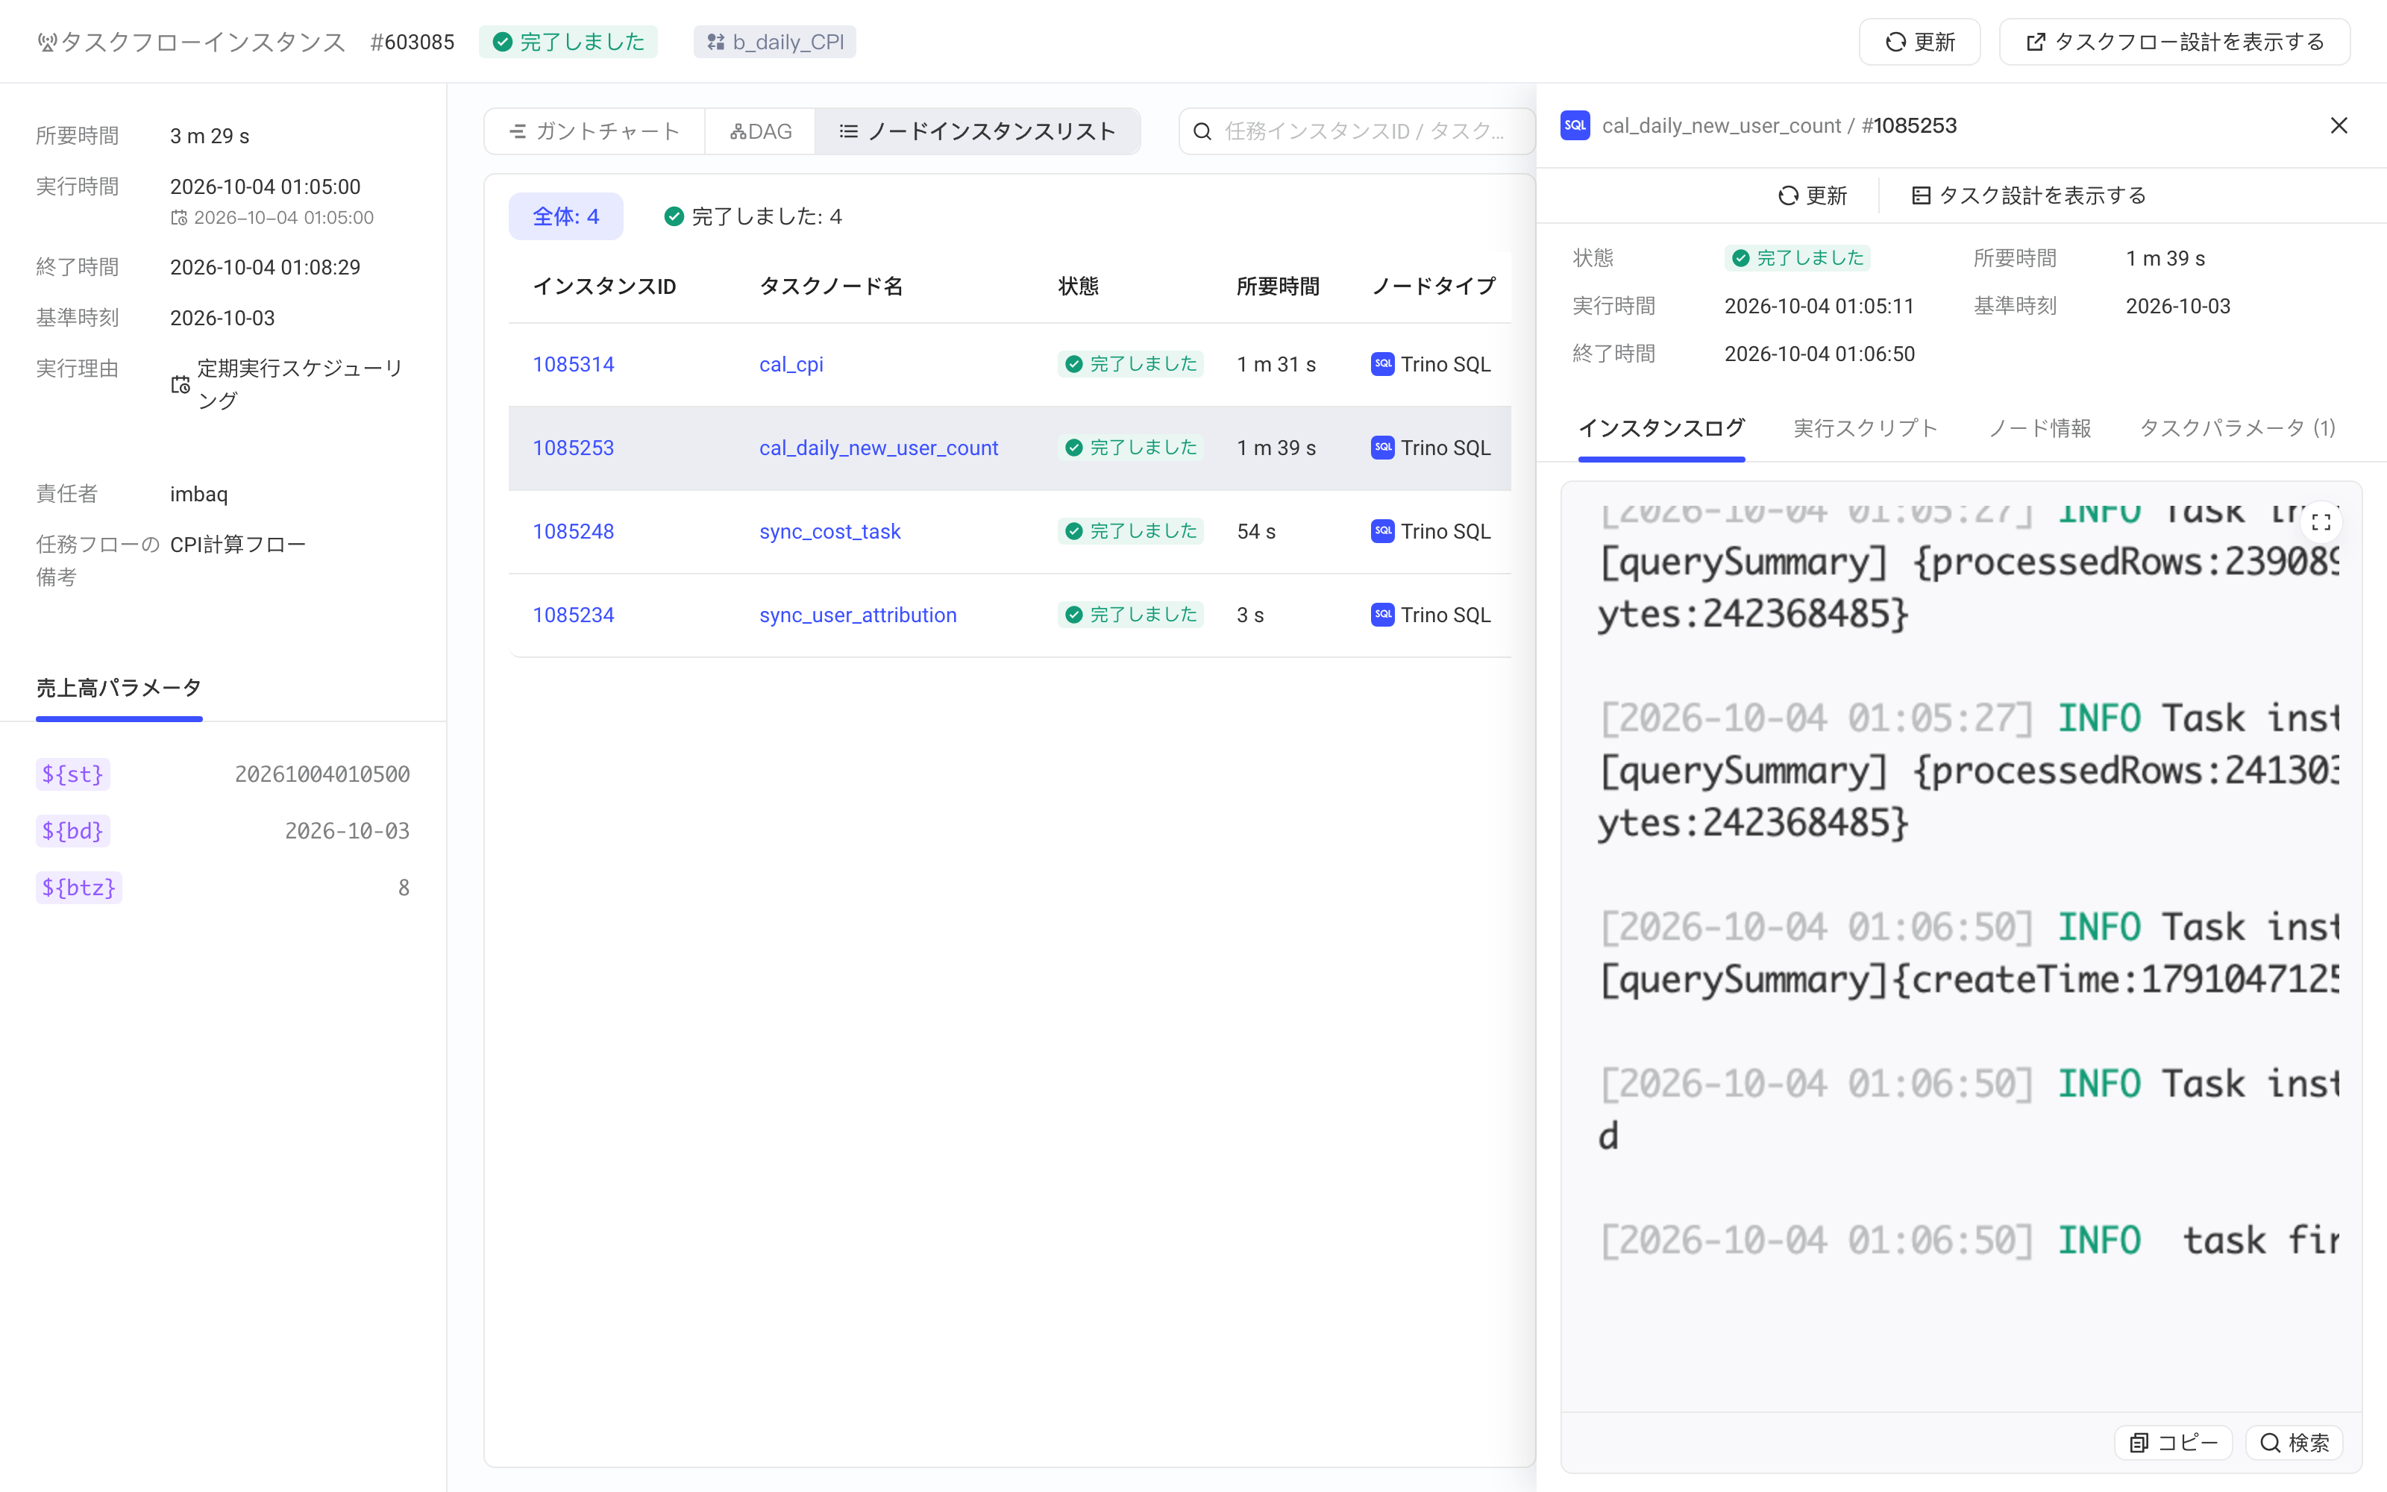Open タスクフロー設計を表示する button
Screen dimensions: 2387x1492
click(x=2174, y=43)
